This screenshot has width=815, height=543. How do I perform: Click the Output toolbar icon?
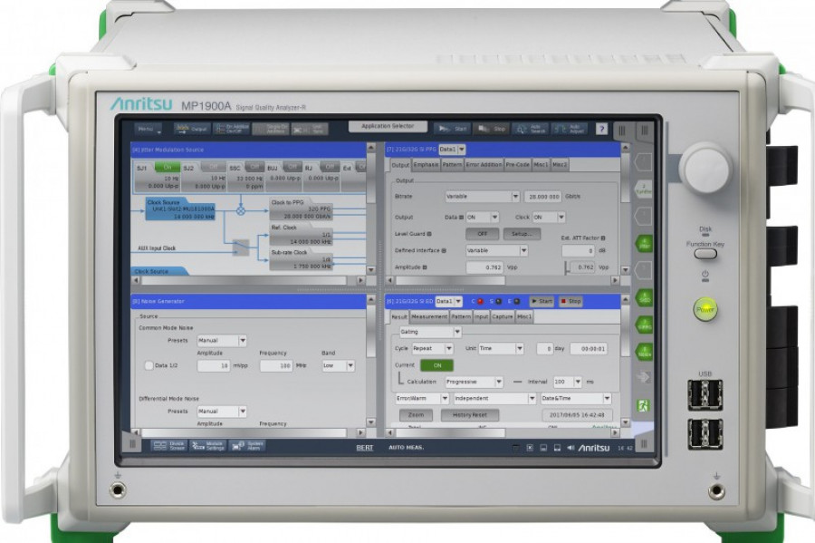(x=192, y=129)
